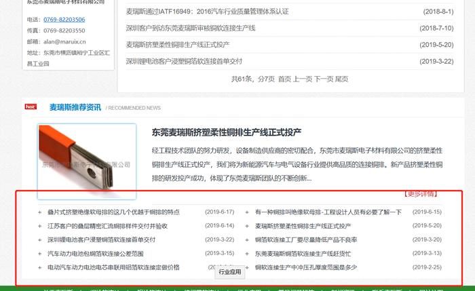Click the red 更多详情 link
This screenshot has height=291, width=475.
pos(421,194)
